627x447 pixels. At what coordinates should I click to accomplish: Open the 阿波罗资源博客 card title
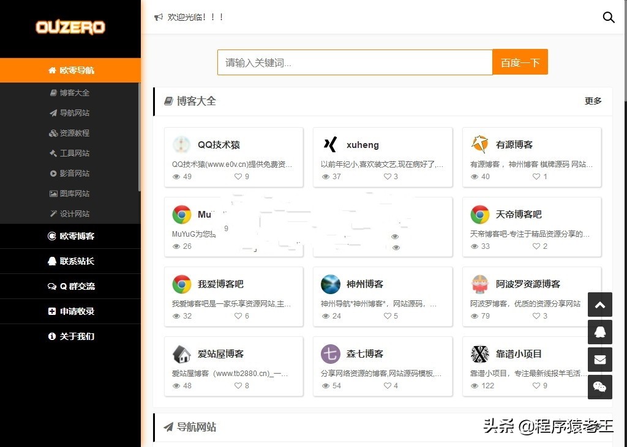(528, 284)
